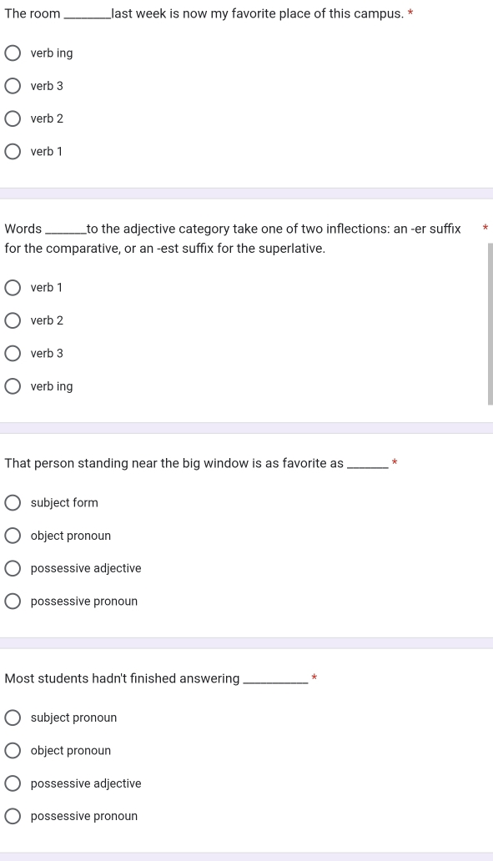Select 'object pronoun' for the big window question

13,536
